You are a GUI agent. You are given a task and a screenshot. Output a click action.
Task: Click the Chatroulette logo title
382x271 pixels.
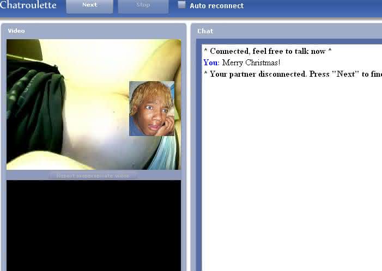[x=28, y=5]
